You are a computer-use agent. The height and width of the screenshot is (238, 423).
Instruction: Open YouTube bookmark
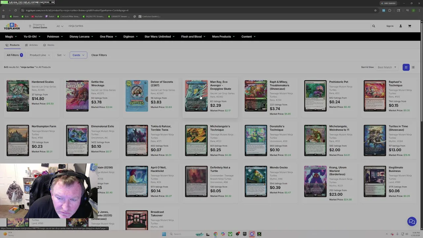pos(37,17)
